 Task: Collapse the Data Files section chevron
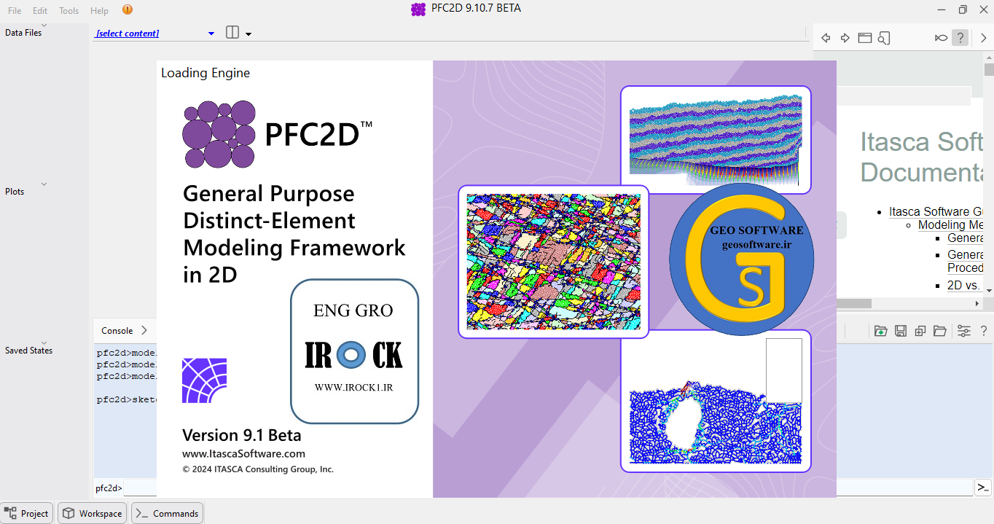pyautogui.click(x=44, y=26)
